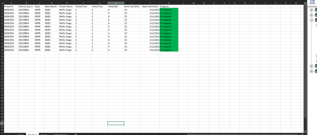Screen dimensions: 317x135
Task: Expand the topmost plus node in project tree
Action: pos(311,10)
